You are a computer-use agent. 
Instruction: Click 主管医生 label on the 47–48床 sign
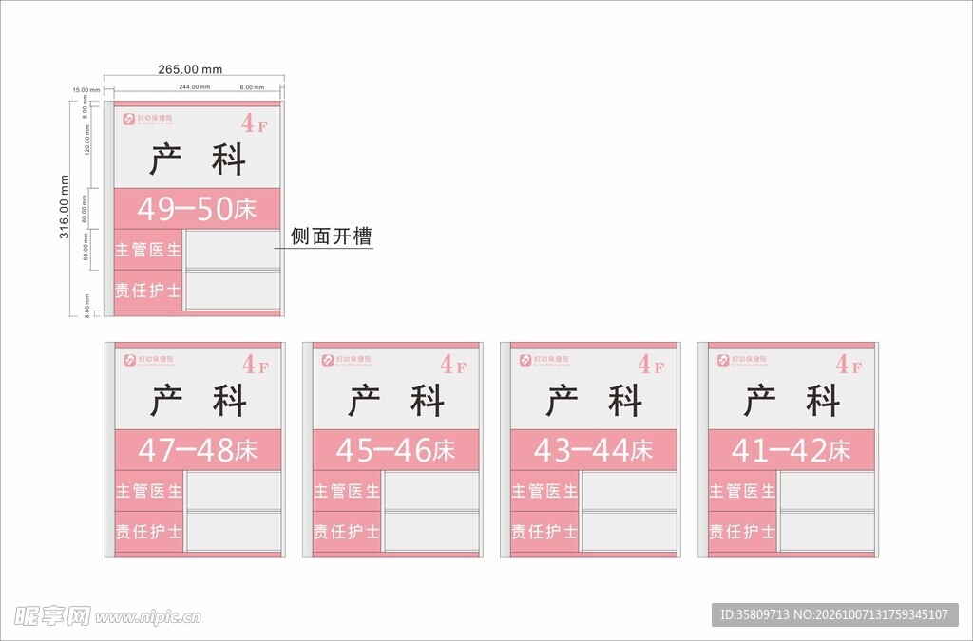[x=149, y=491]
